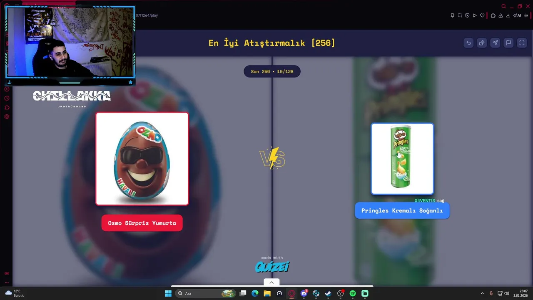
Task: Click the title 'En İyi Atıştırmalık [256]'
Action: [x=272, y=43]
